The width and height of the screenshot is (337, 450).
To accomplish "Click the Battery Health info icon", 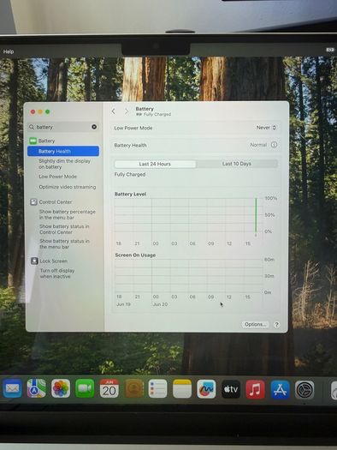I will pos(274,145).
